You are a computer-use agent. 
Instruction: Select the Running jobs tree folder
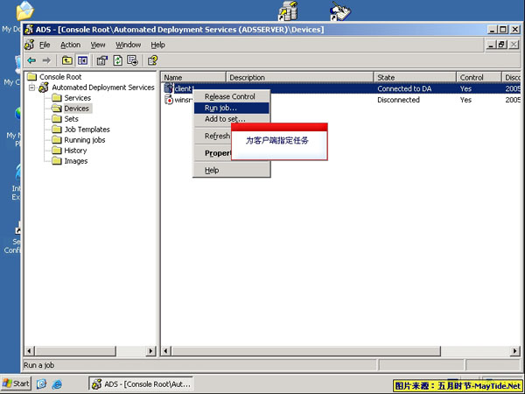coord(84,140)
